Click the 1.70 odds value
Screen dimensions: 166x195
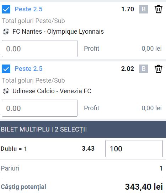[128, 9]
